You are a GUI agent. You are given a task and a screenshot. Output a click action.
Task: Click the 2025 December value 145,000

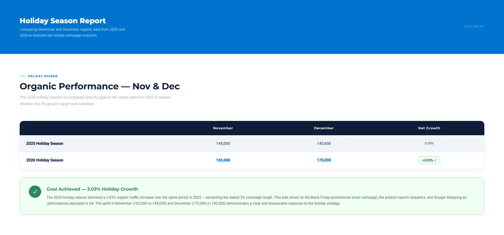(x=324, y=144)
